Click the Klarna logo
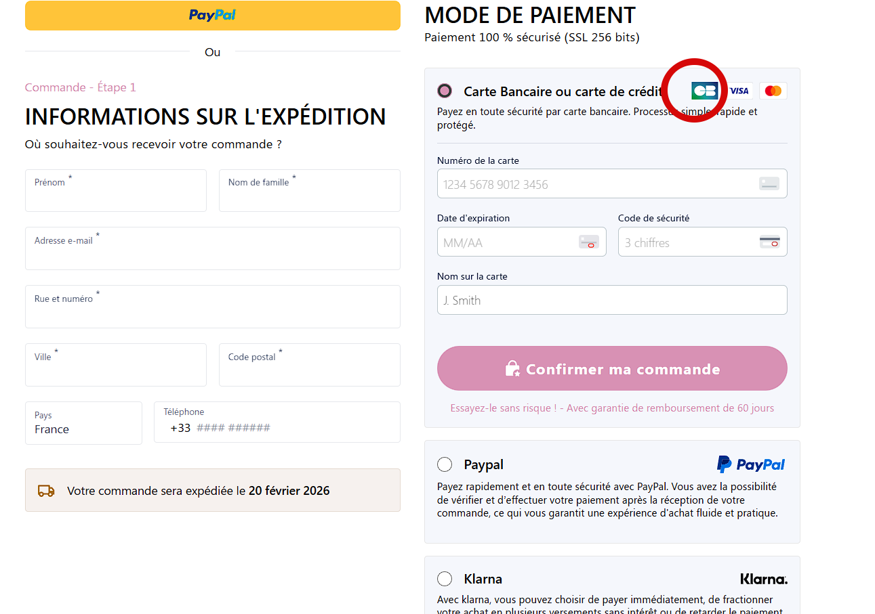The width and height of the screenshot is (875, 614). point(764,579)
